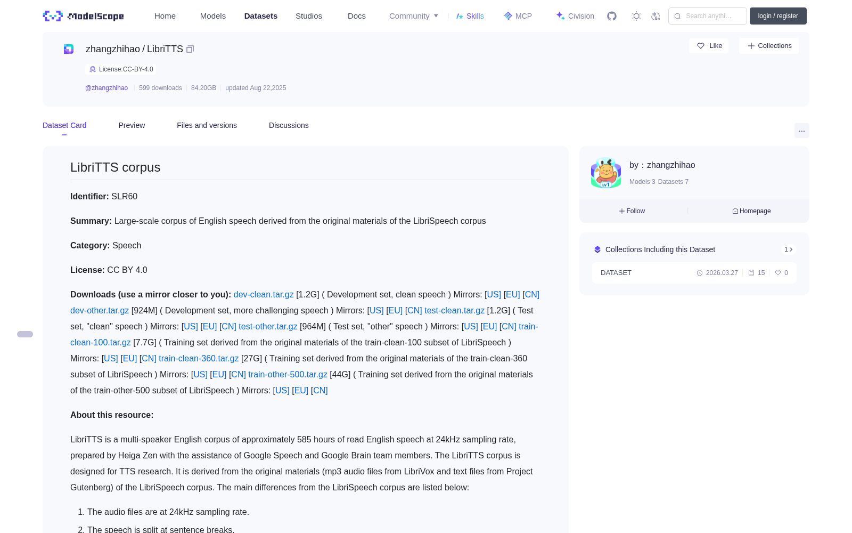
Task: Switch to the Discussions tab
Action: (x=289, y=125)
